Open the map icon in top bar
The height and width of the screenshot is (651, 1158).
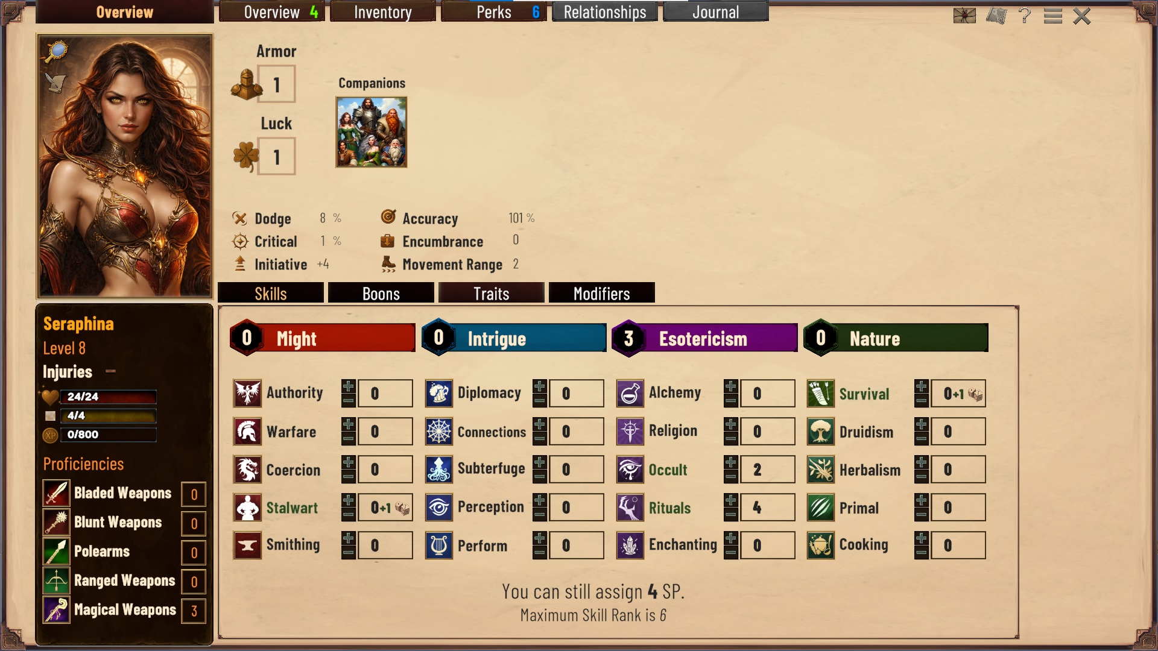996,16
